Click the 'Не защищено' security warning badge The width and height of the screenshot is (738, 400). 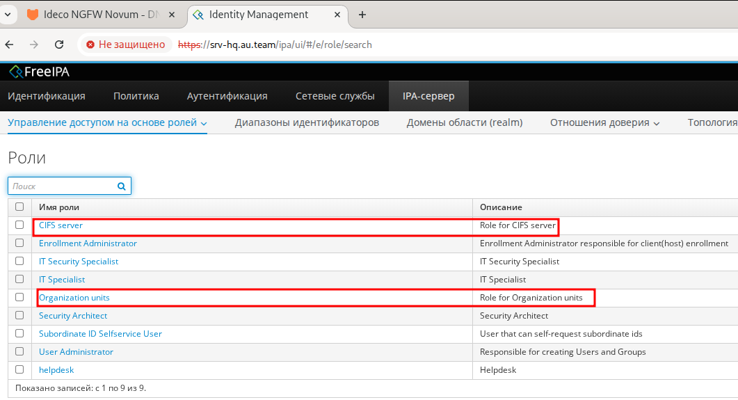pyautogui.click(x=125, y=45)
